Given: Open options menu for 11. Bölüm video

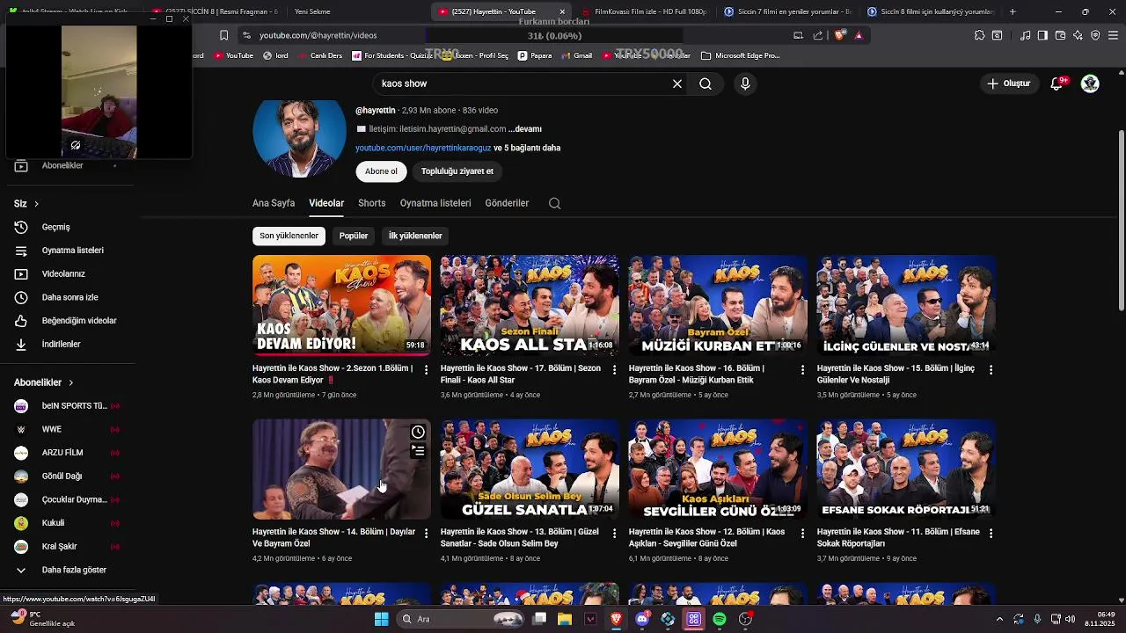Looking at the screenshot, I should click(991, 534).
